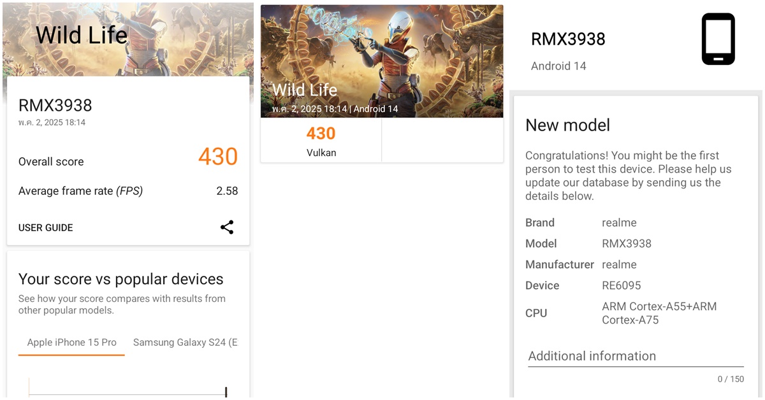Click the smartphone device icon
765x400 pixels.
pyautogui.click(x=718, y=39)
